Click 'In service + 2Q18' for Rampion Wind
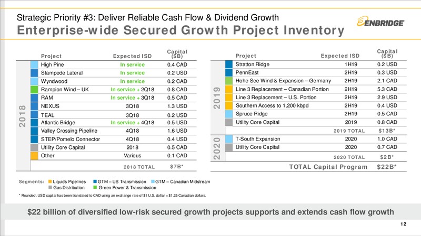421x236 pixels. point(133,90)
